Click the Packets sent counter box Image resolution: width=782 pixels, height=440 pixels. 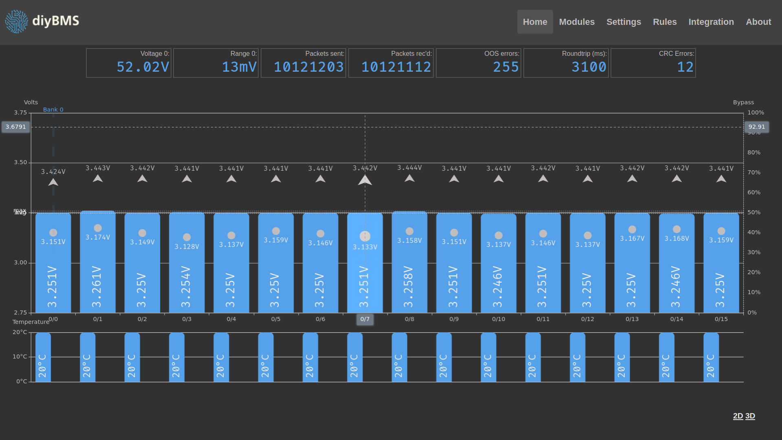[303, 63]
